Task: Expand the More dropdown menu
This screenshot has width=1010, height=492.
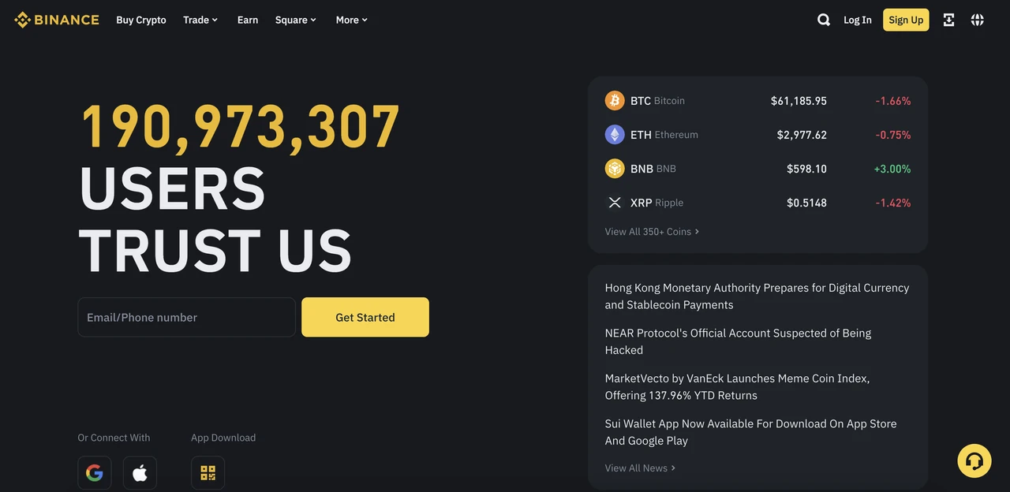Action: coord(352,20)
